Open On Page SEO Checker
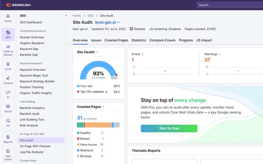The image size is (263, 164). (x=35, y=146)
